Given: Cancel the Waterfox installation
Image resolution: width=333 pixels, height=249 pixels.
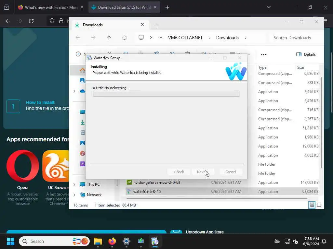Looking at the screenshot, I should 231,172.
